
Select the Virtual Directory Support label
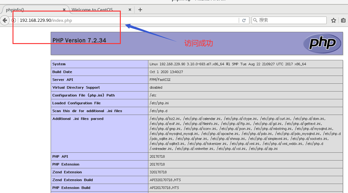76,87
